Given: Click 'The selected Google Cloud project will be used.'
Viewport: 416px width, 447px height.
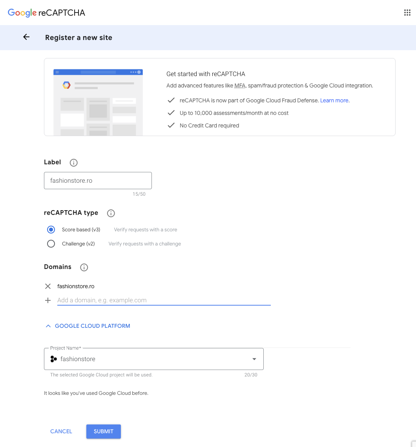Looking at the screenshot, I should tap(101, 375).
